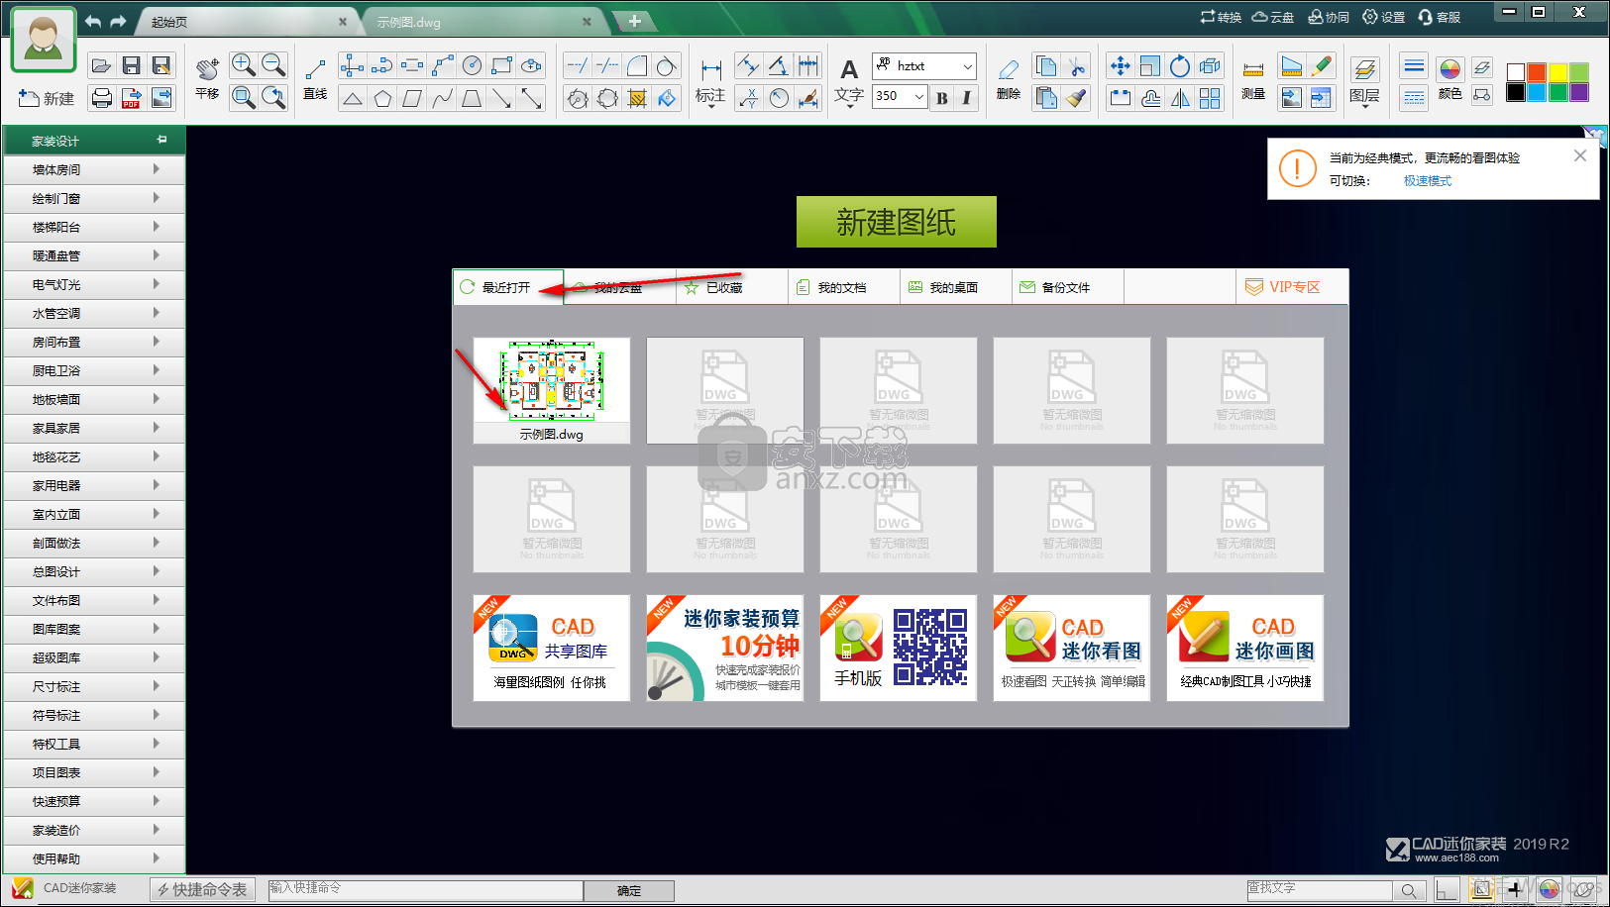Select the purple color swatch
The height and width of the screenshot is (907, 1610).
1579,92
